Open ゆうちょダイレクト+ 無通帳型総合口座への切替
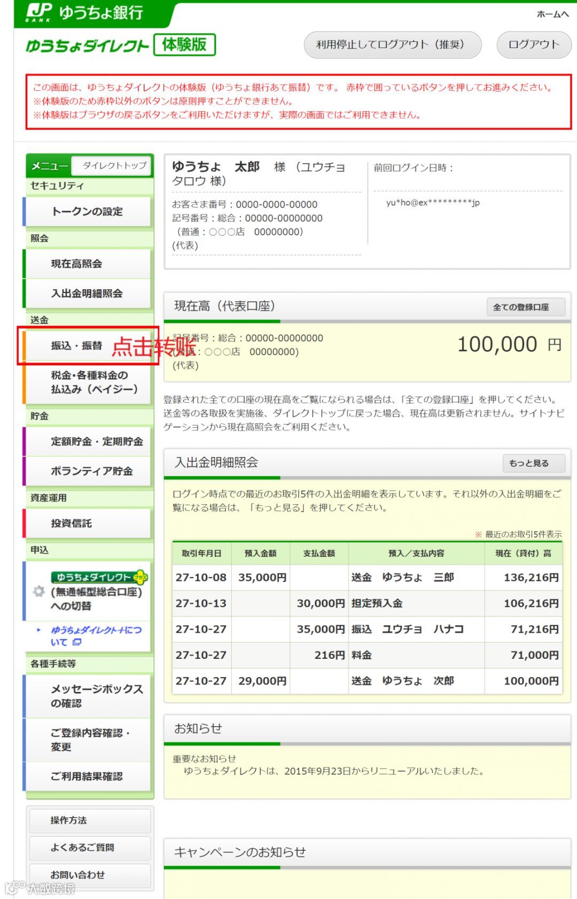This screenshot has height=899, width=577. [88, 591]
